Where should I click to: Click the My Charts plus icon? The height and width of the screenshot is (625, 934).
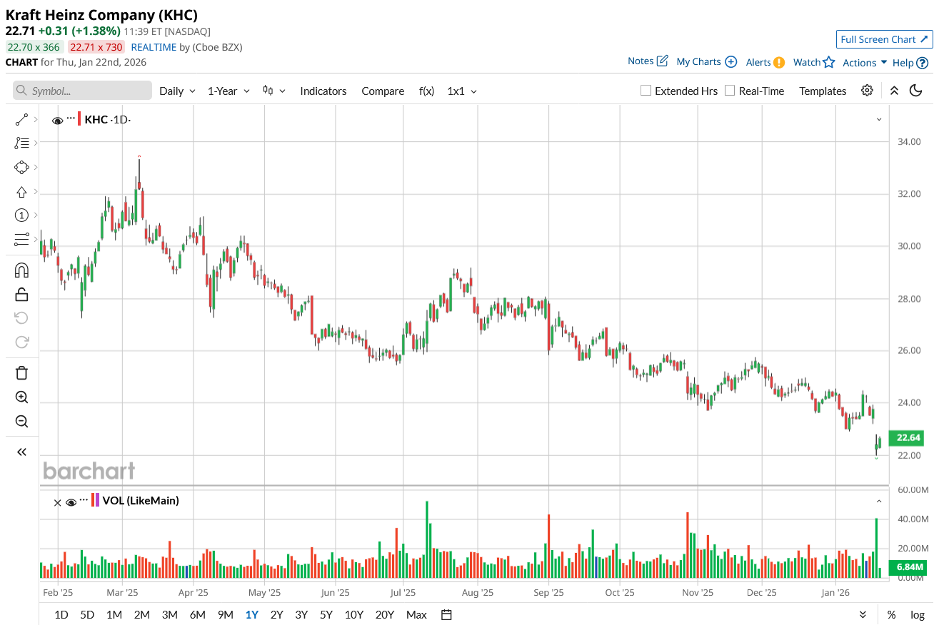731,62
